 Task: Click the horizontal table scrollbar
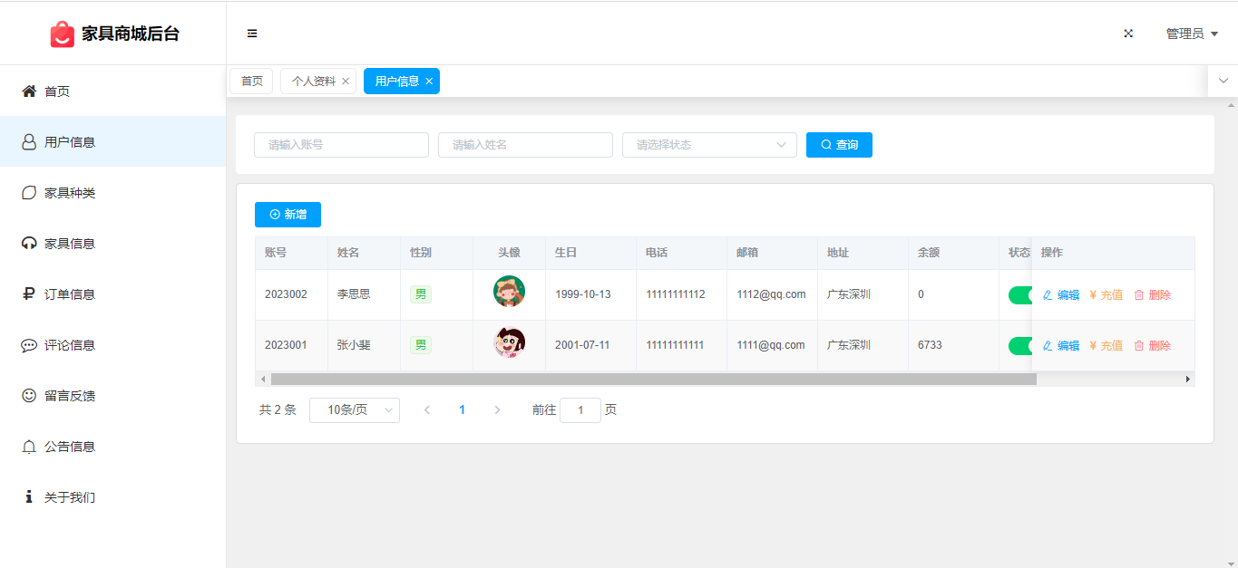pyautogui.click(x=653, y=380)
